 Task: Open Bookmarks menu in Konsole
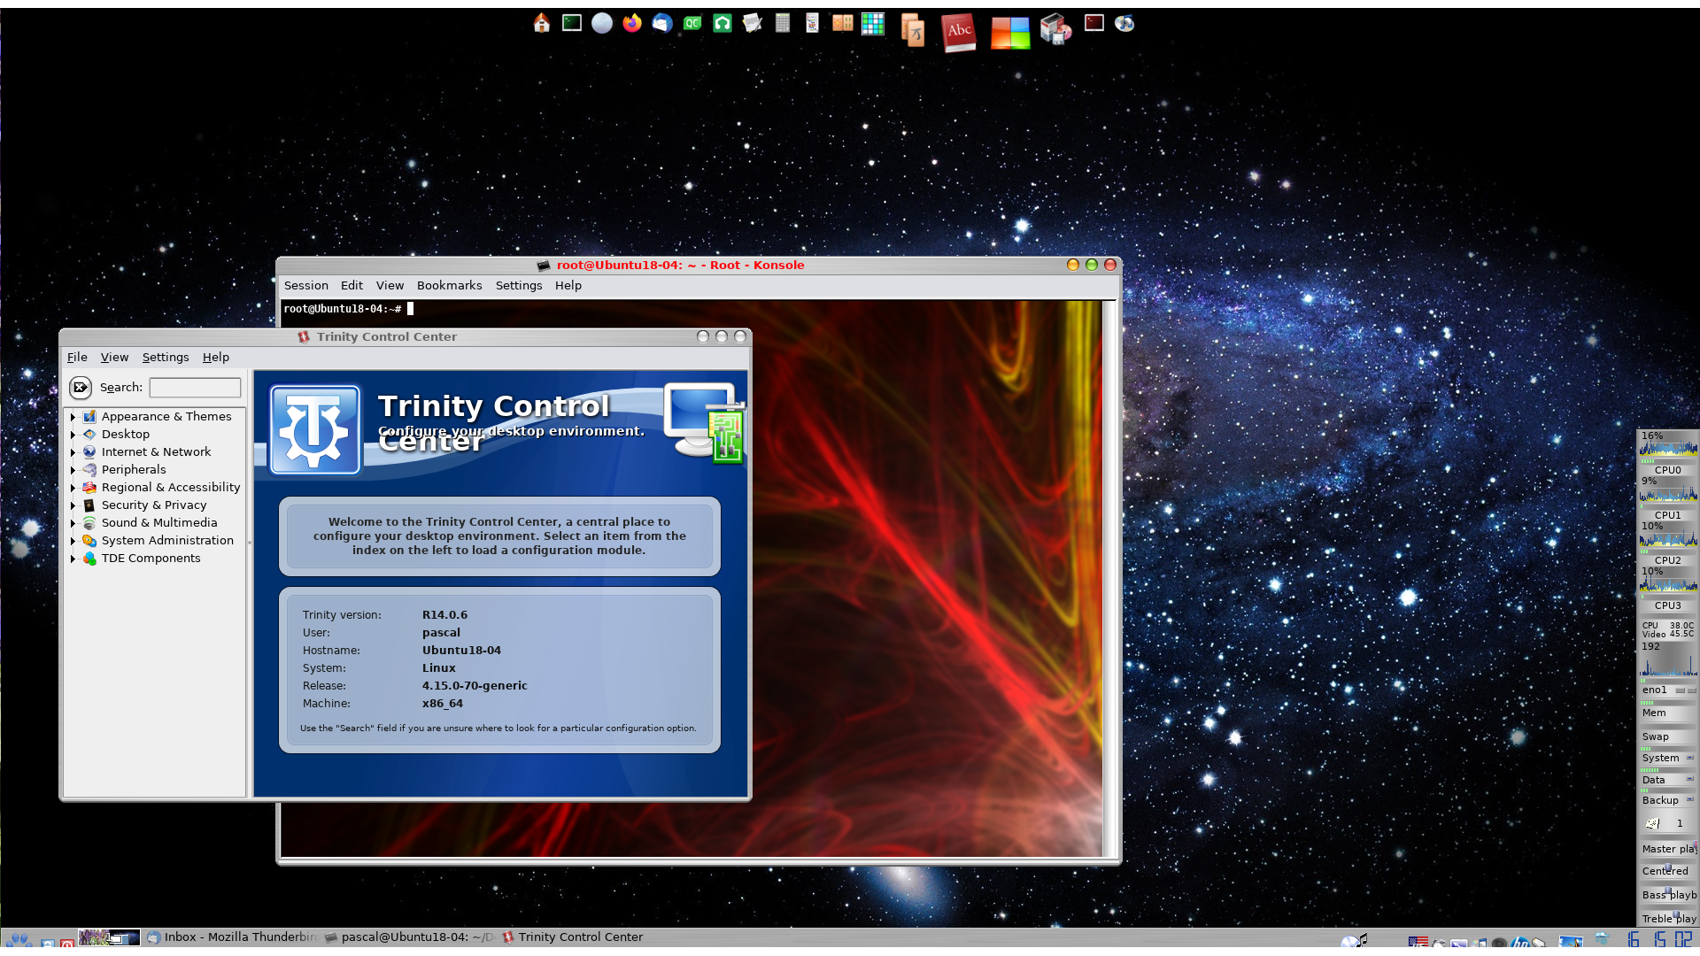[450, 285]
